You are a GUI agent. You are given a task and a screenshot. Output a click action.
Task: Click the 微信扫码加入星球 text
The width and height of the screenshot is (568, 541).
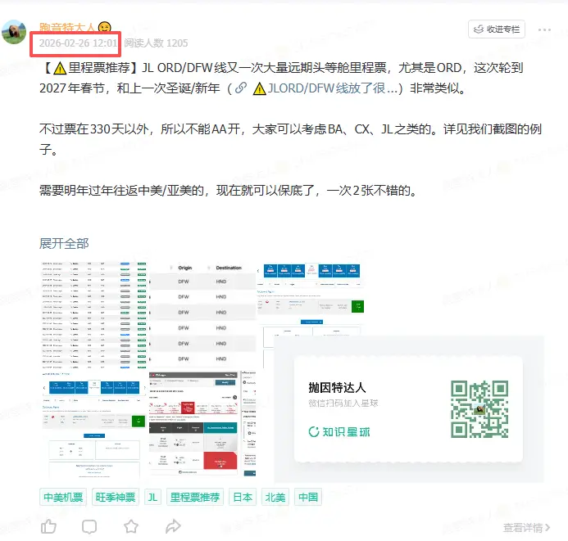click(343, 403)
